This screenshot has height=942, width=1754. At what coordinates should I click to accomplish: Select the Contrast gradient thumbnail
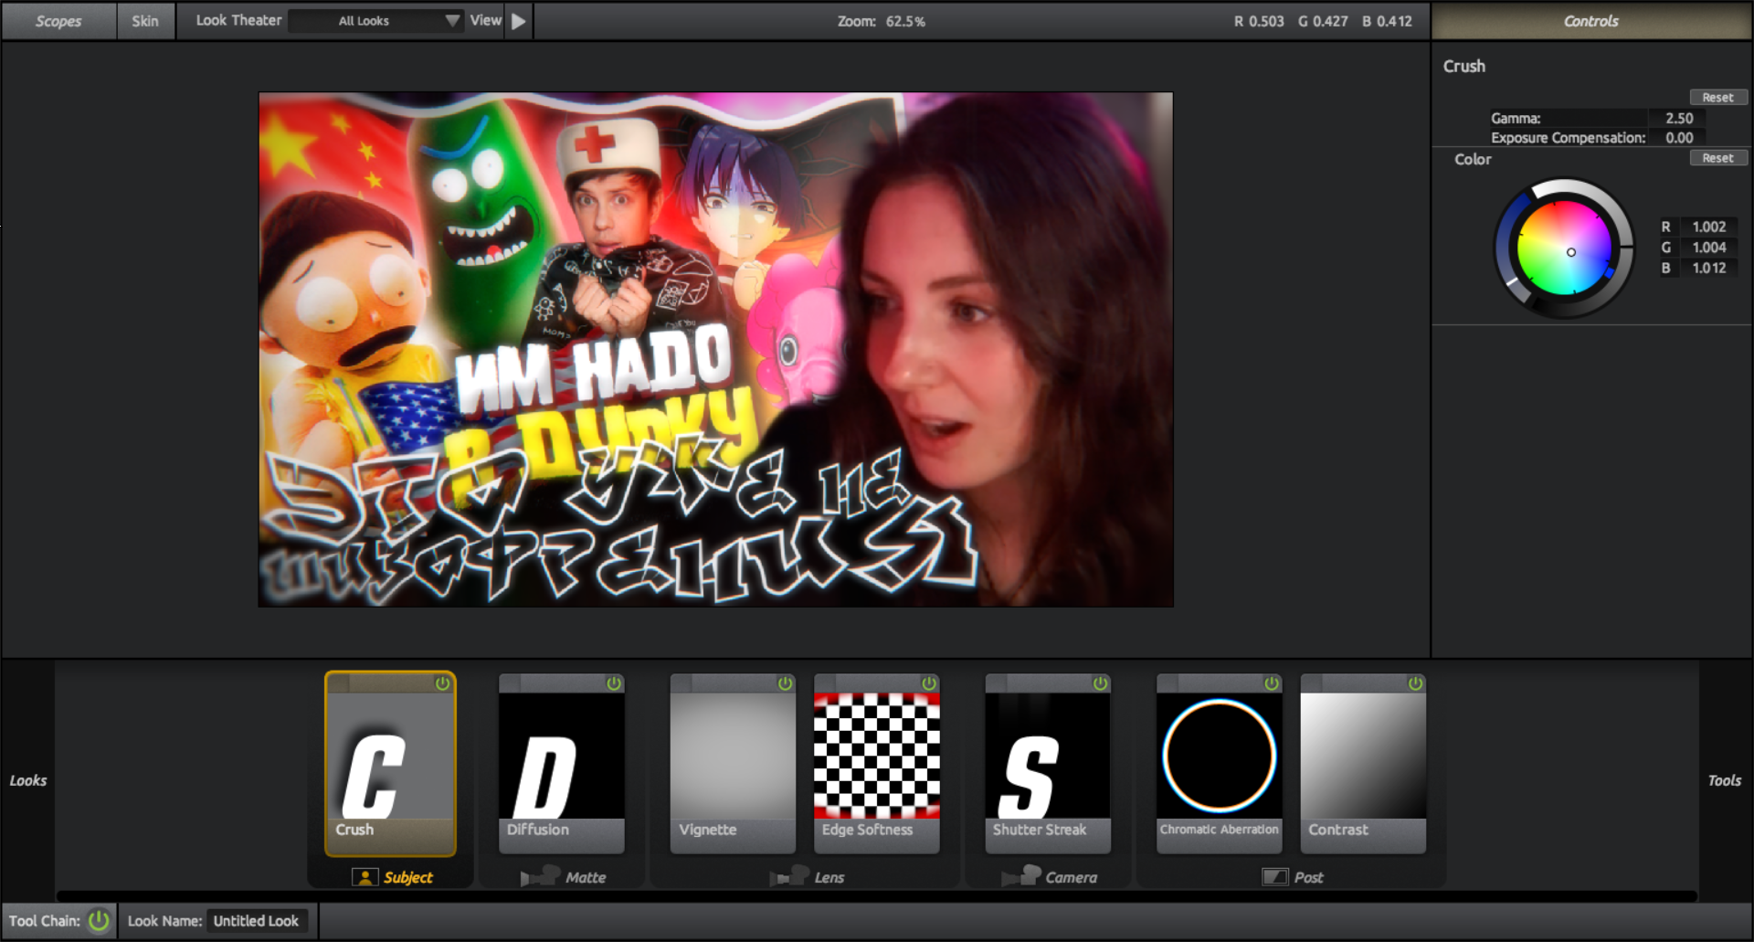(x=1363, y=756)
